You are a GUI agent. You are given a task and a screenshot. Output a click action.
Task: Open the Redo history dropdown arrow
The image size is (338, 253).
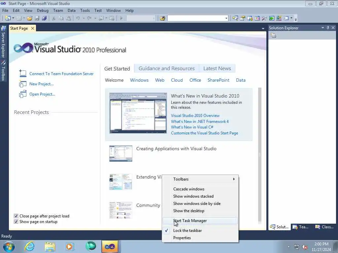click(95, 18)
